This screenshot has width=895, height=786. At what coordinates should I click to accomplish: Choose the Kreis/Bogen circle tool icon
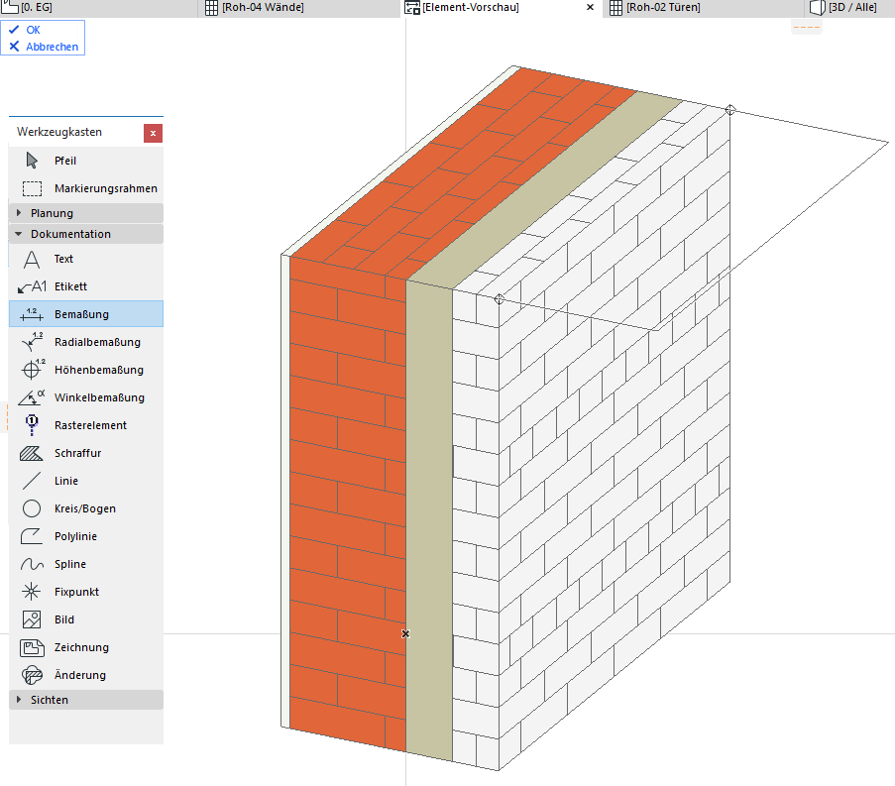coord(32,508)
